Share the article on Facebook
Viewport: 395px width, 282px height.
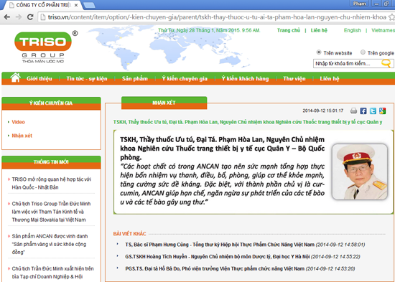363,111
